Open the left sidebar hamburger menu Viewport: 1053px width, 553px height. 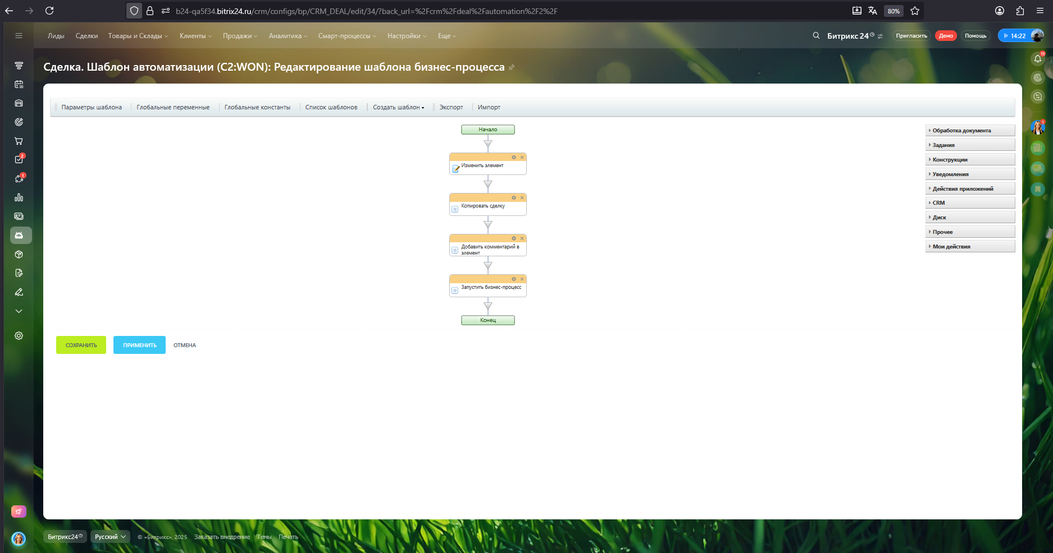pos(19,36)
